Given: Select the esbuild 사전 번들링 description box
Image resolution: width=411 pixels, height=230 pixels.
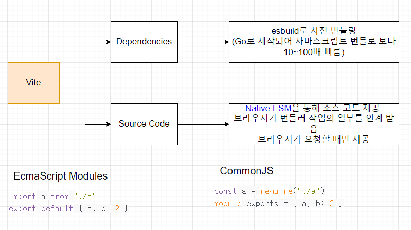Looking at the screenshot, I should pyautogui.click(x=314, y=42).
